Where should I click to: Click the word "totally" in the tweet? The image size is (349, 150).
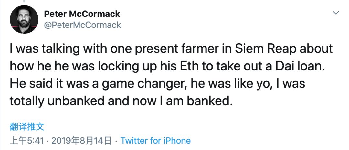pyautogui.click(x=28, y=102)
